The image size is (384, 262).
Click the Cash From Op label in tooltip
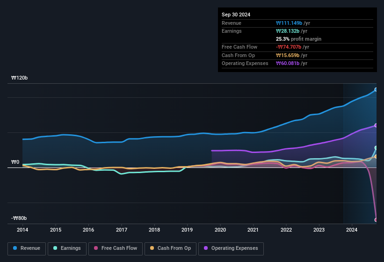[238, 55]
